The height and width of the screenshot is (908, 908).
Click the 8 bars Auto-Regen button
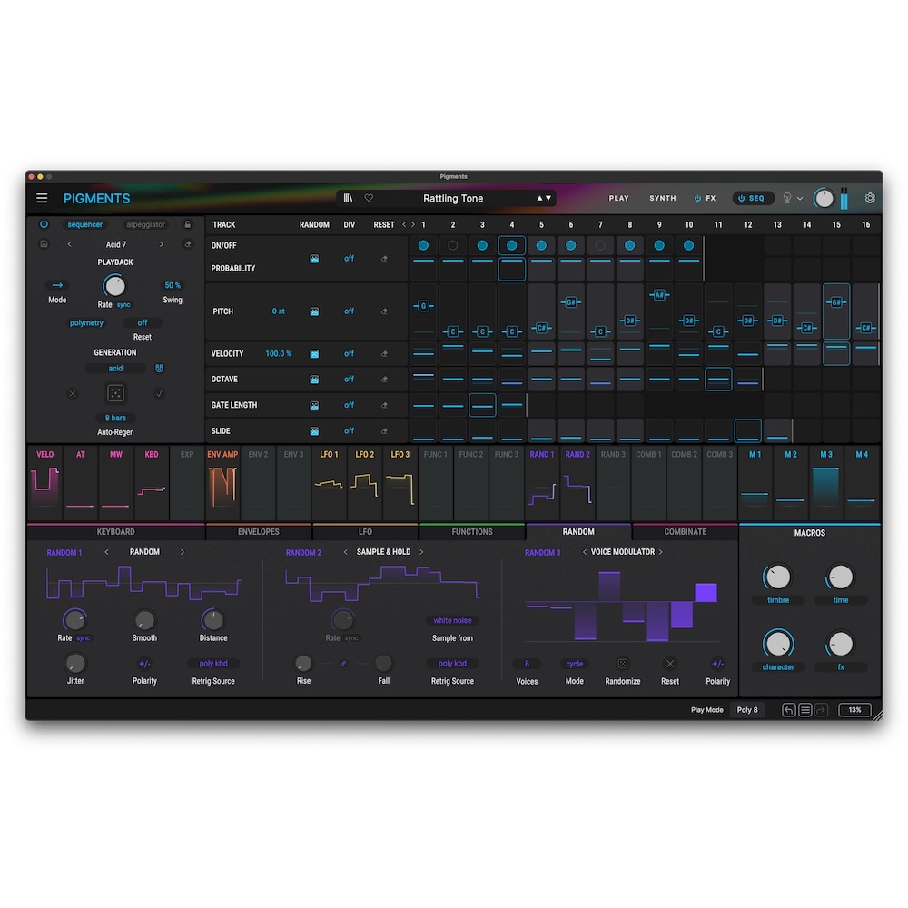[x=116, y=419]
